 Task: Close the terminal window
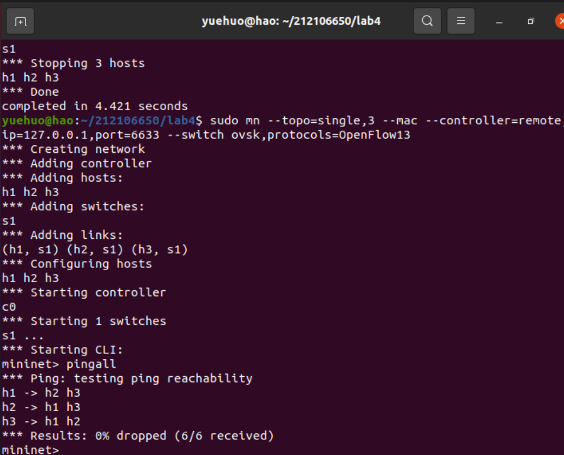pos(559,21)
